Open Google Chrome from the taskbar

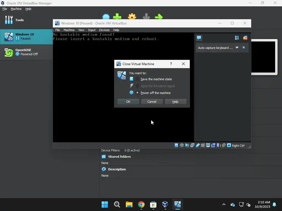click(x=141, y=204)
